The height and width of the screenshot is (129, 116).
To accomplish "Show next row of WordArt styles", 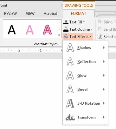I will tap(59, 29).
